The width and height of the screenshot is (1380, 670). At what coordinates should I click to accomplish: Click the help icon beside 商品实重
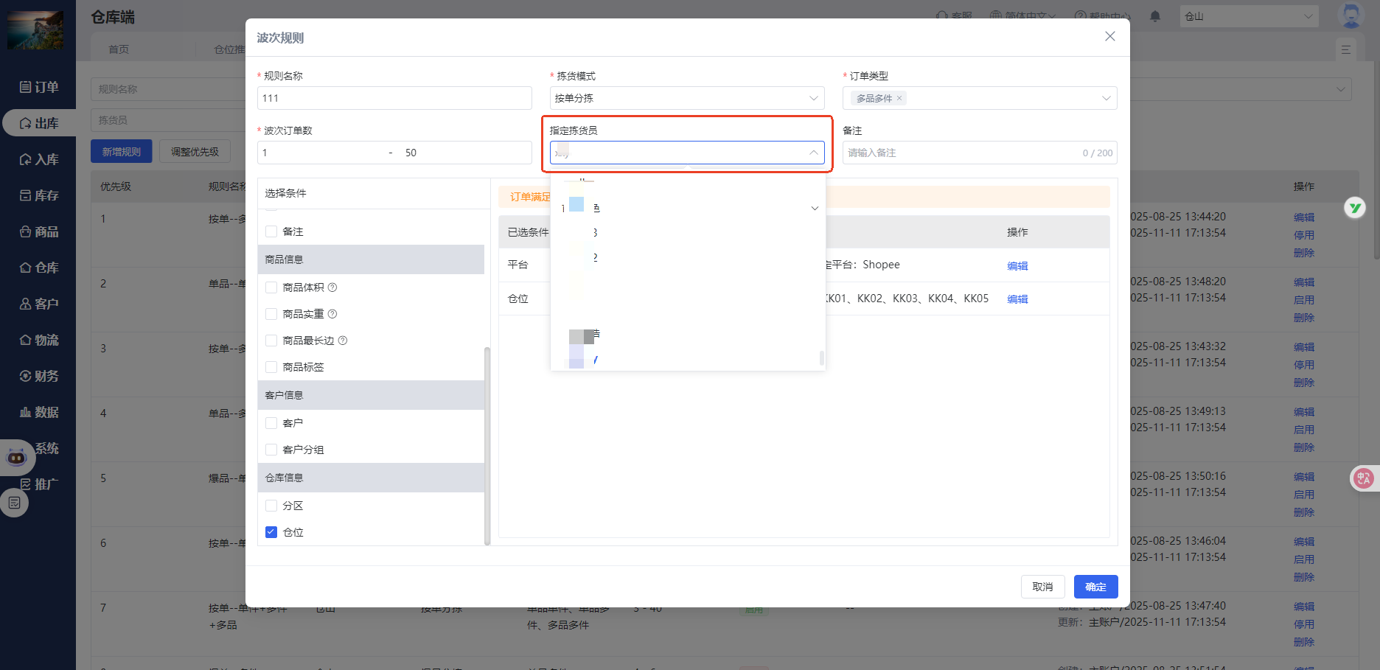332,314
